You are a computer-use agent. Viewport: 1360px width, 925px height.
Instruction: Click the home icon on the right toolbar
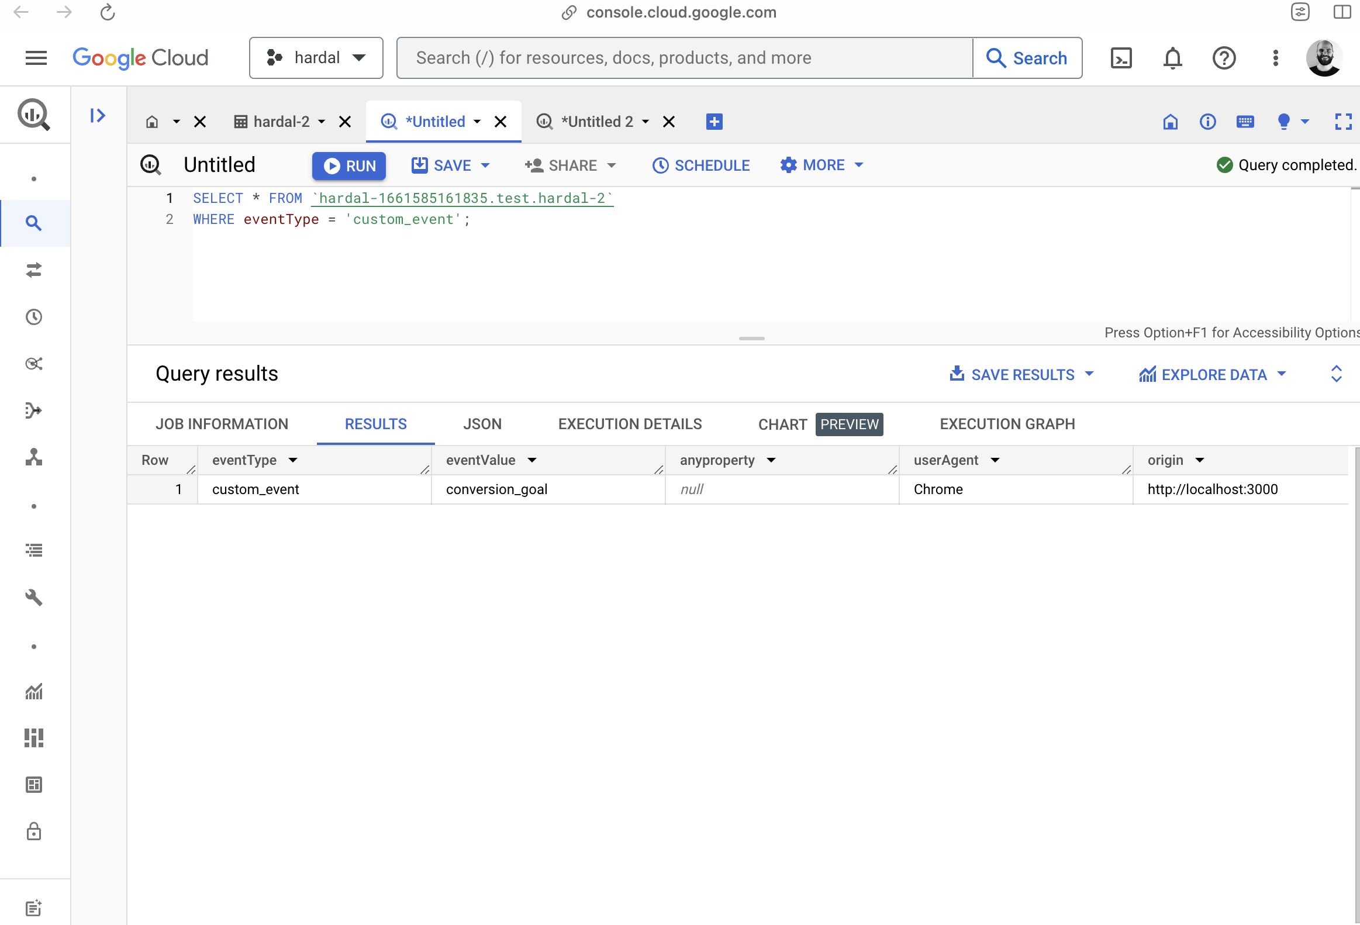pos(1170,122)
